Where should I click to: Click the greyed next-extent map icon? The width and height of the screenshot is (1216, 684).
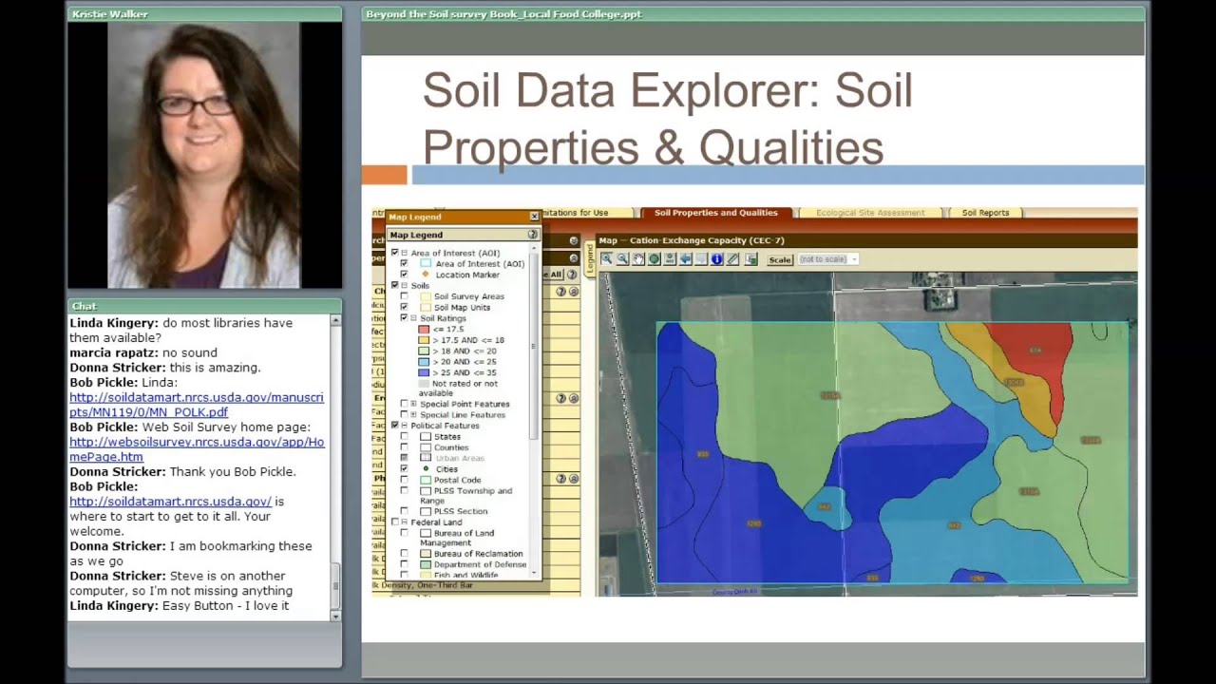(x=701, y=259)
